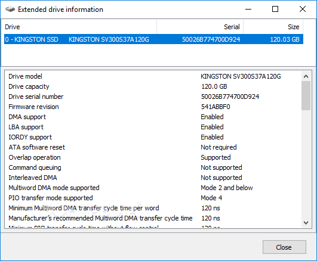Click scroll down arrow in details list

click(306, 223)
